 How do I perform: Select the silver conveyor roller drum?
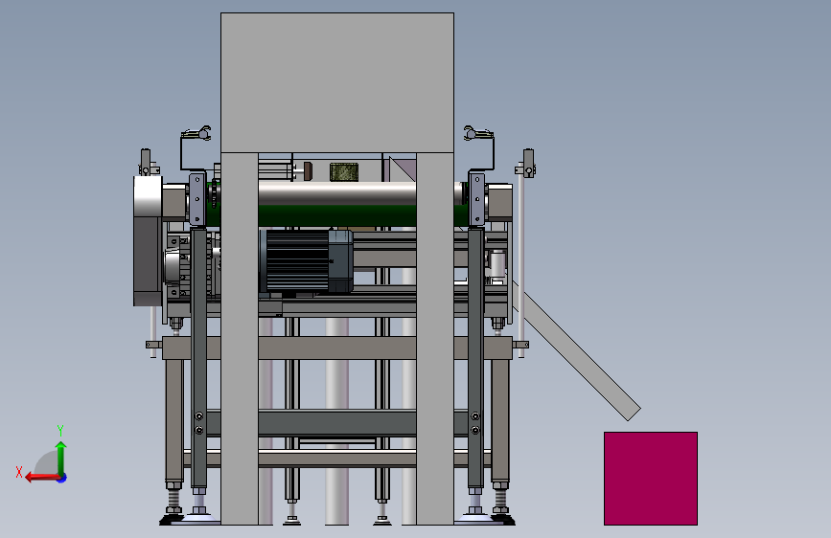coord(337,192)
